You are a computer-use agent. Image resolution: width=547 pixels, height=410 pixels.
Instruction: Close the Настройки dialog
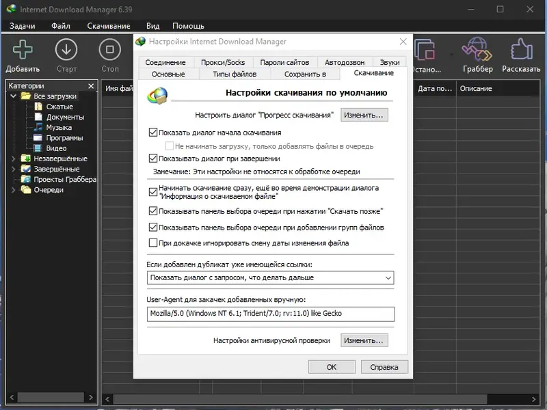[403, 42]
